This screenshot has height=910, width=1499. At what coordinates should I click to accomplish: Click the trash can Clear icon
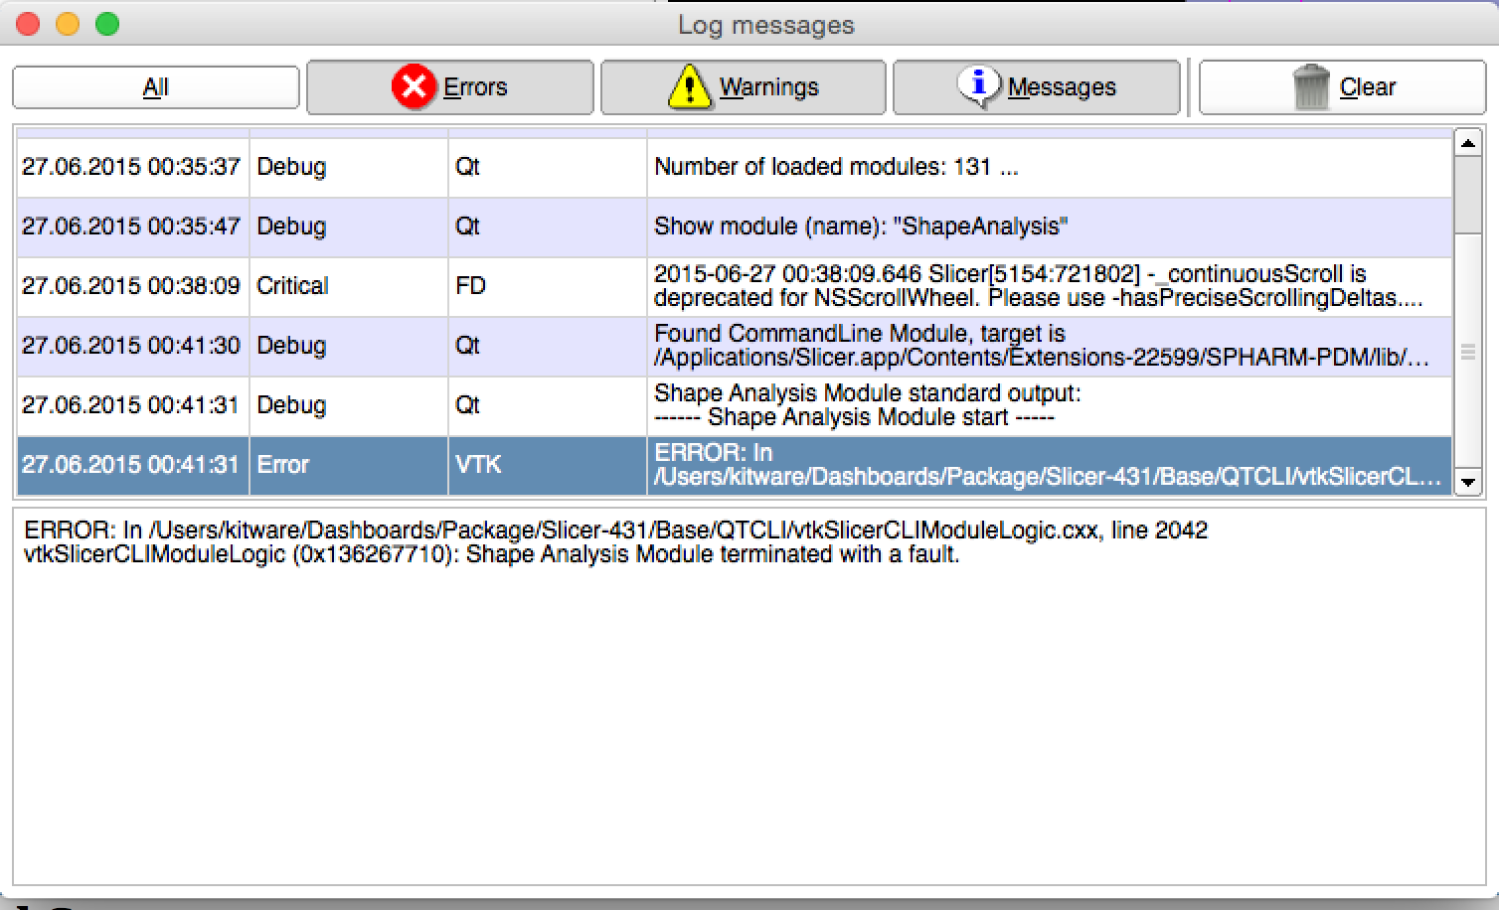point(1311,87)
